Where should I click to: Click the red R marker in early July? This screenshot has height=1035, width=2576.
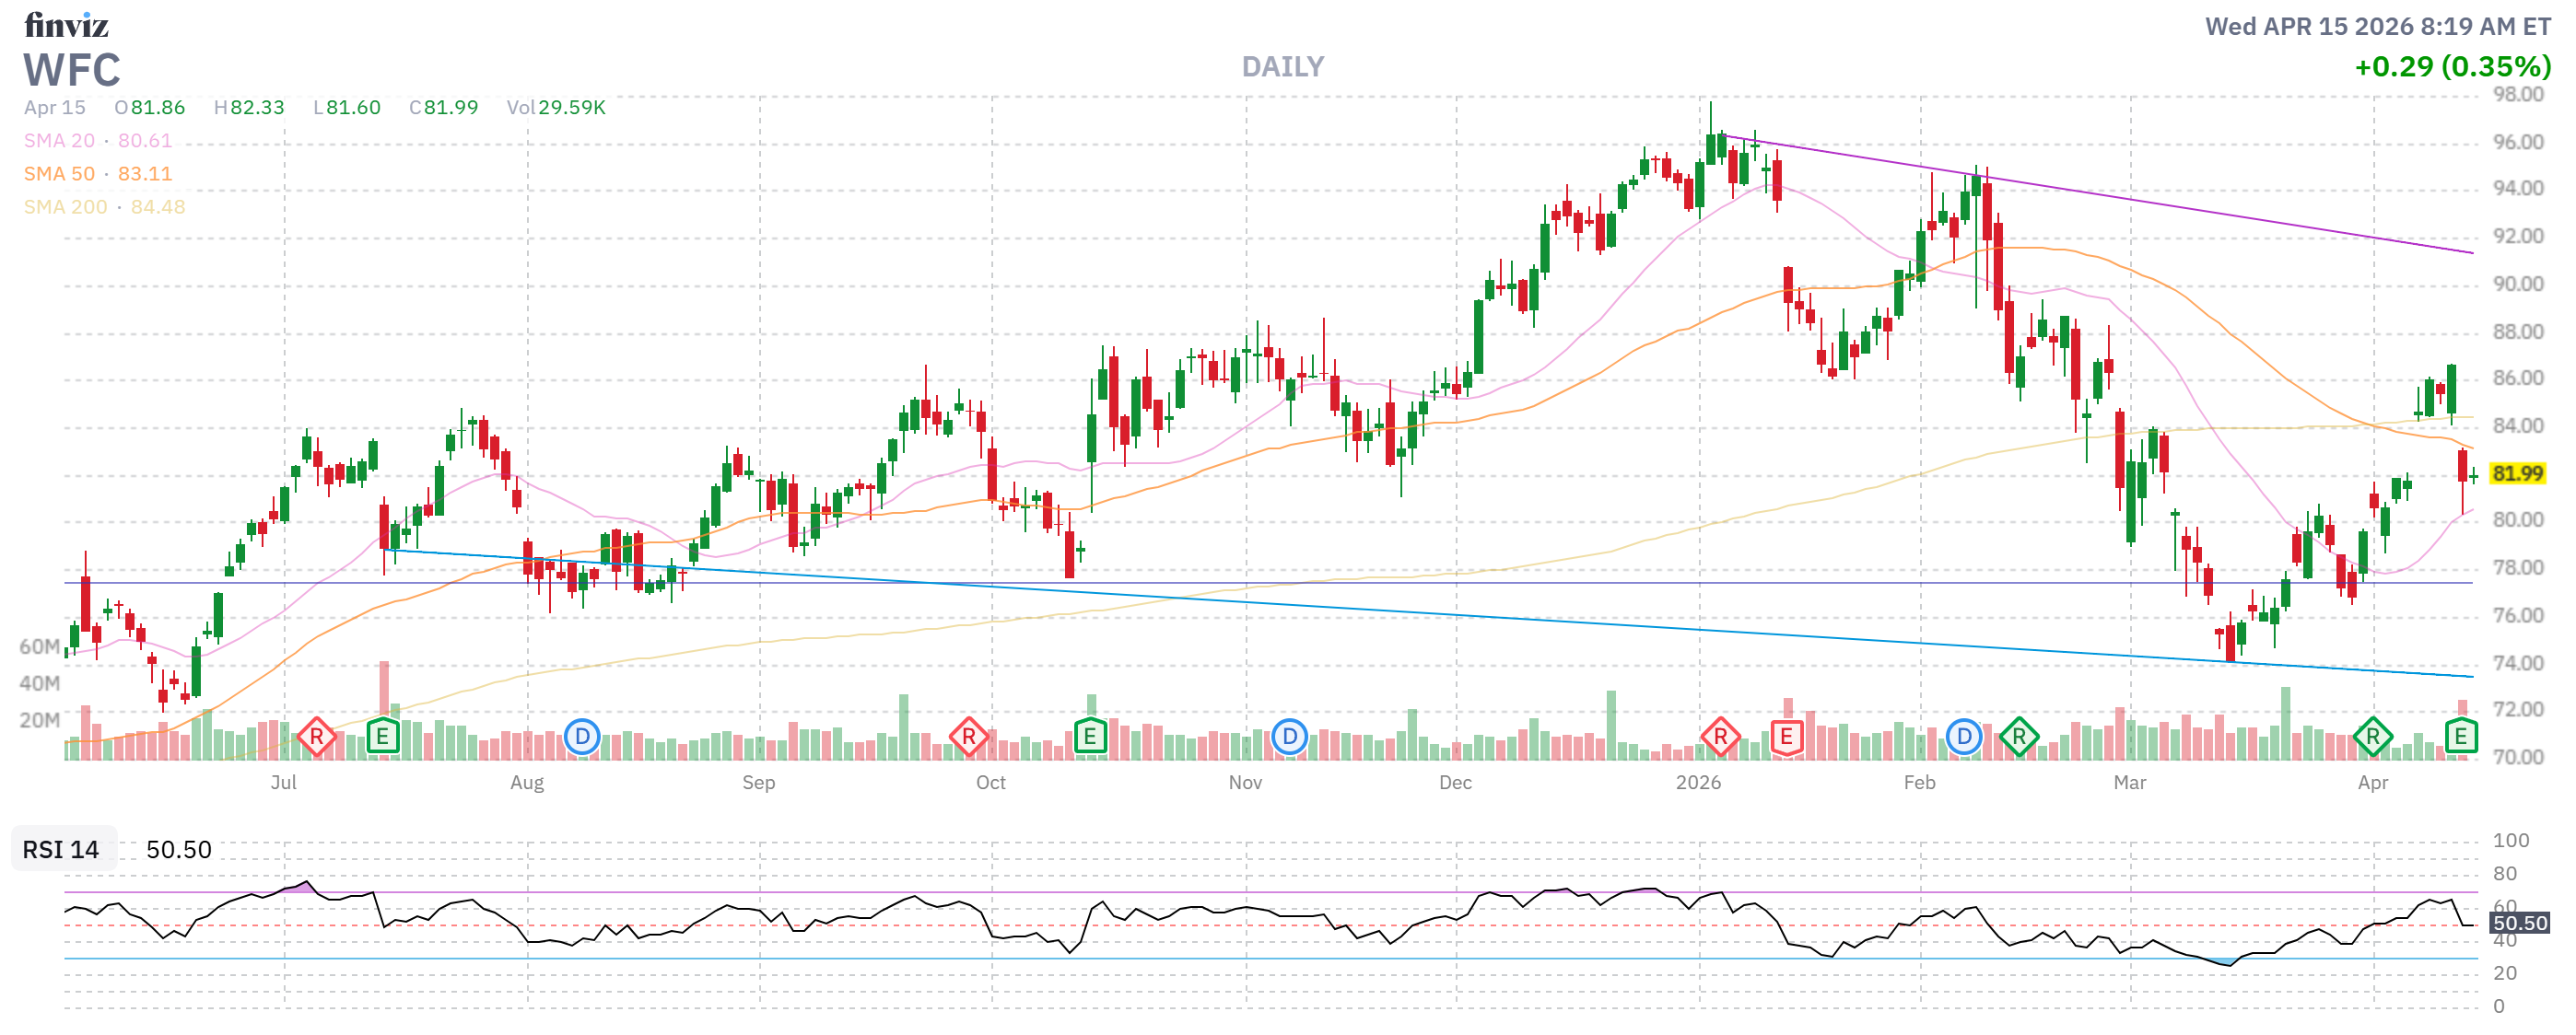[x=316, y=738]
